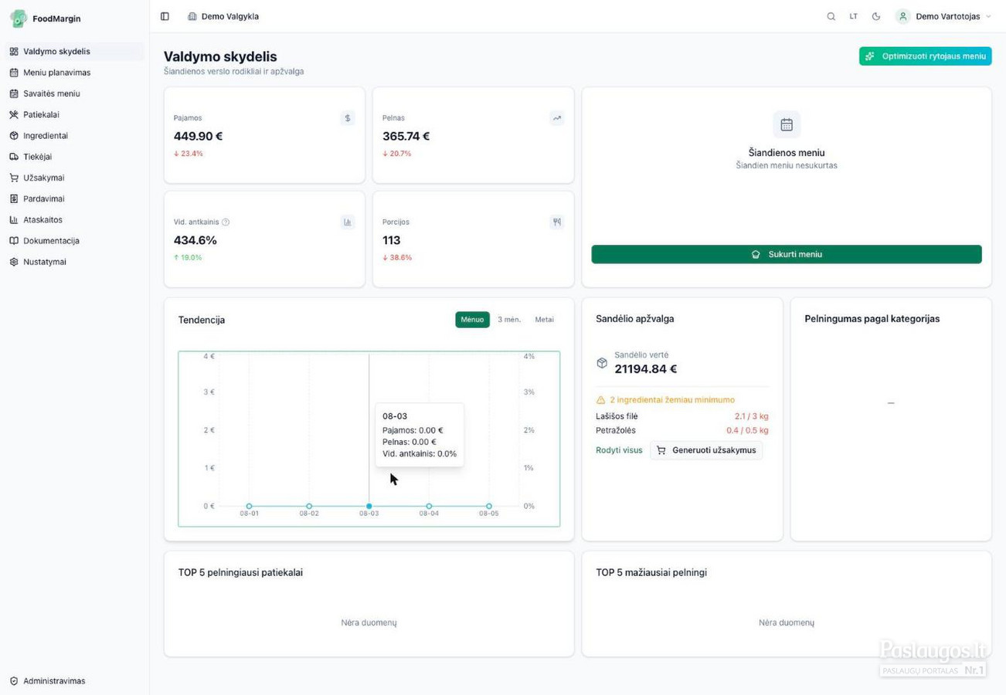Open Dokumentacija in the sidebar

click(x=75, y=241)
